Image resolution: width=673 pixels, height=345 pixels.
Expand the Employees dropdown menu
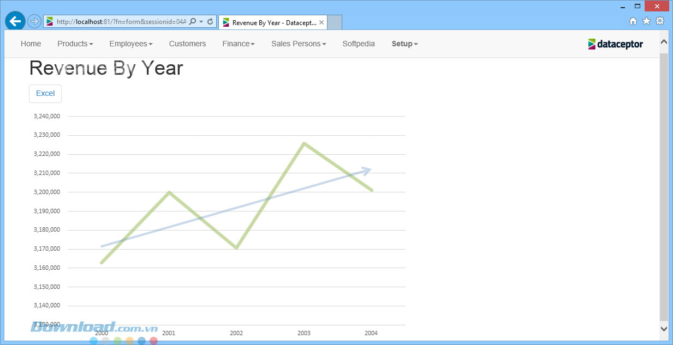(130, 44)
